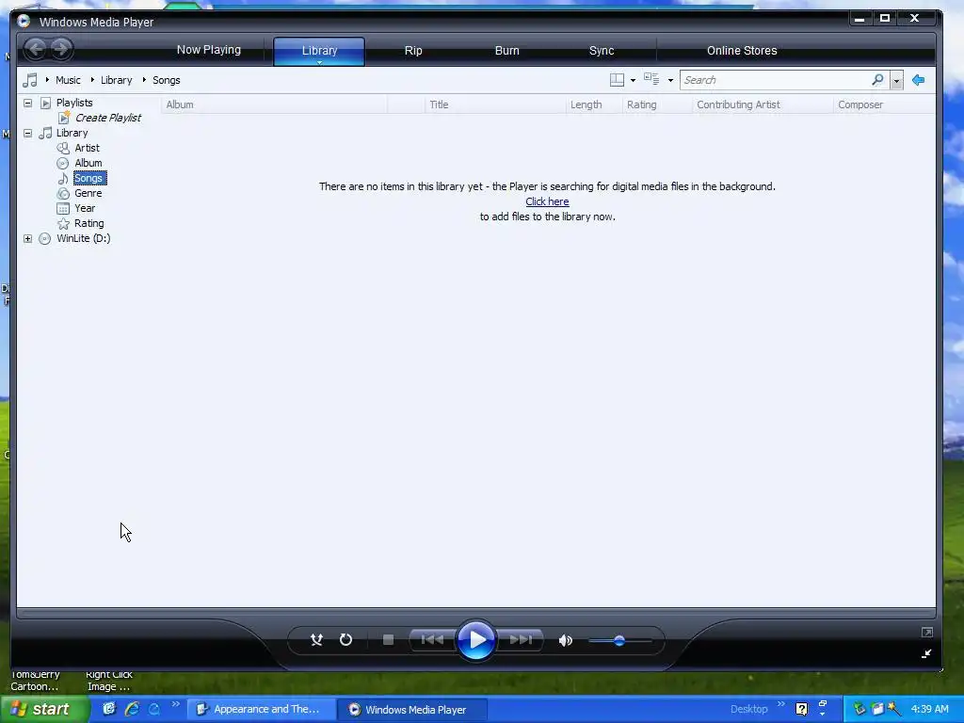Viewport: 964px width, 723px height.
Task: Sort by the Album column header
Action: tap(274, 104)
